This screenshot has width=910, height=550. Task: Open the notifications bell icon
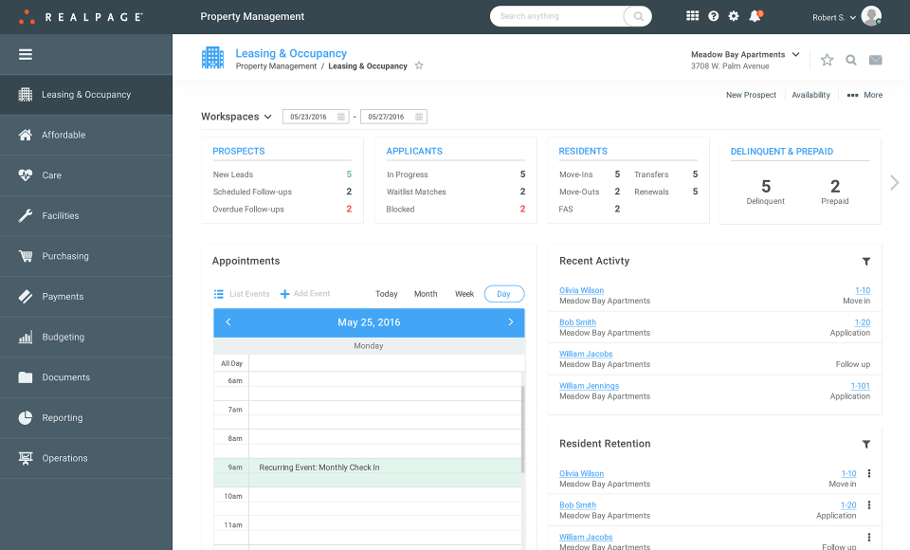pyautogui.click(x=755, y=16)
